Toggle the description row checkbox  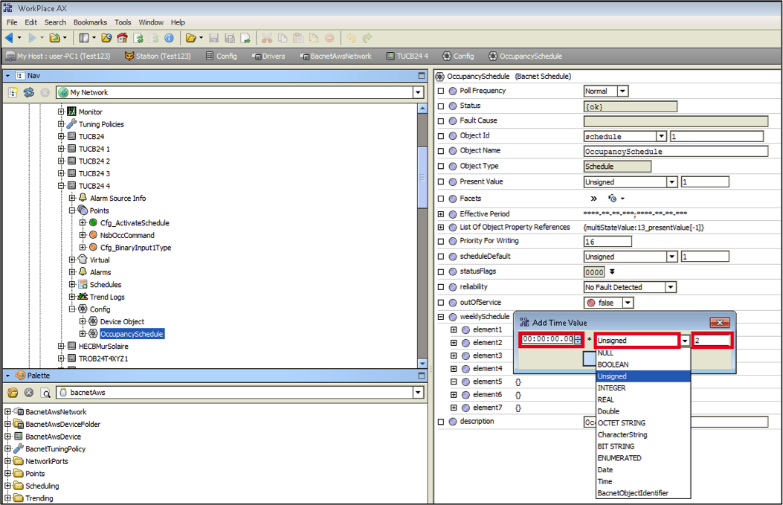(x=440, y=422)
